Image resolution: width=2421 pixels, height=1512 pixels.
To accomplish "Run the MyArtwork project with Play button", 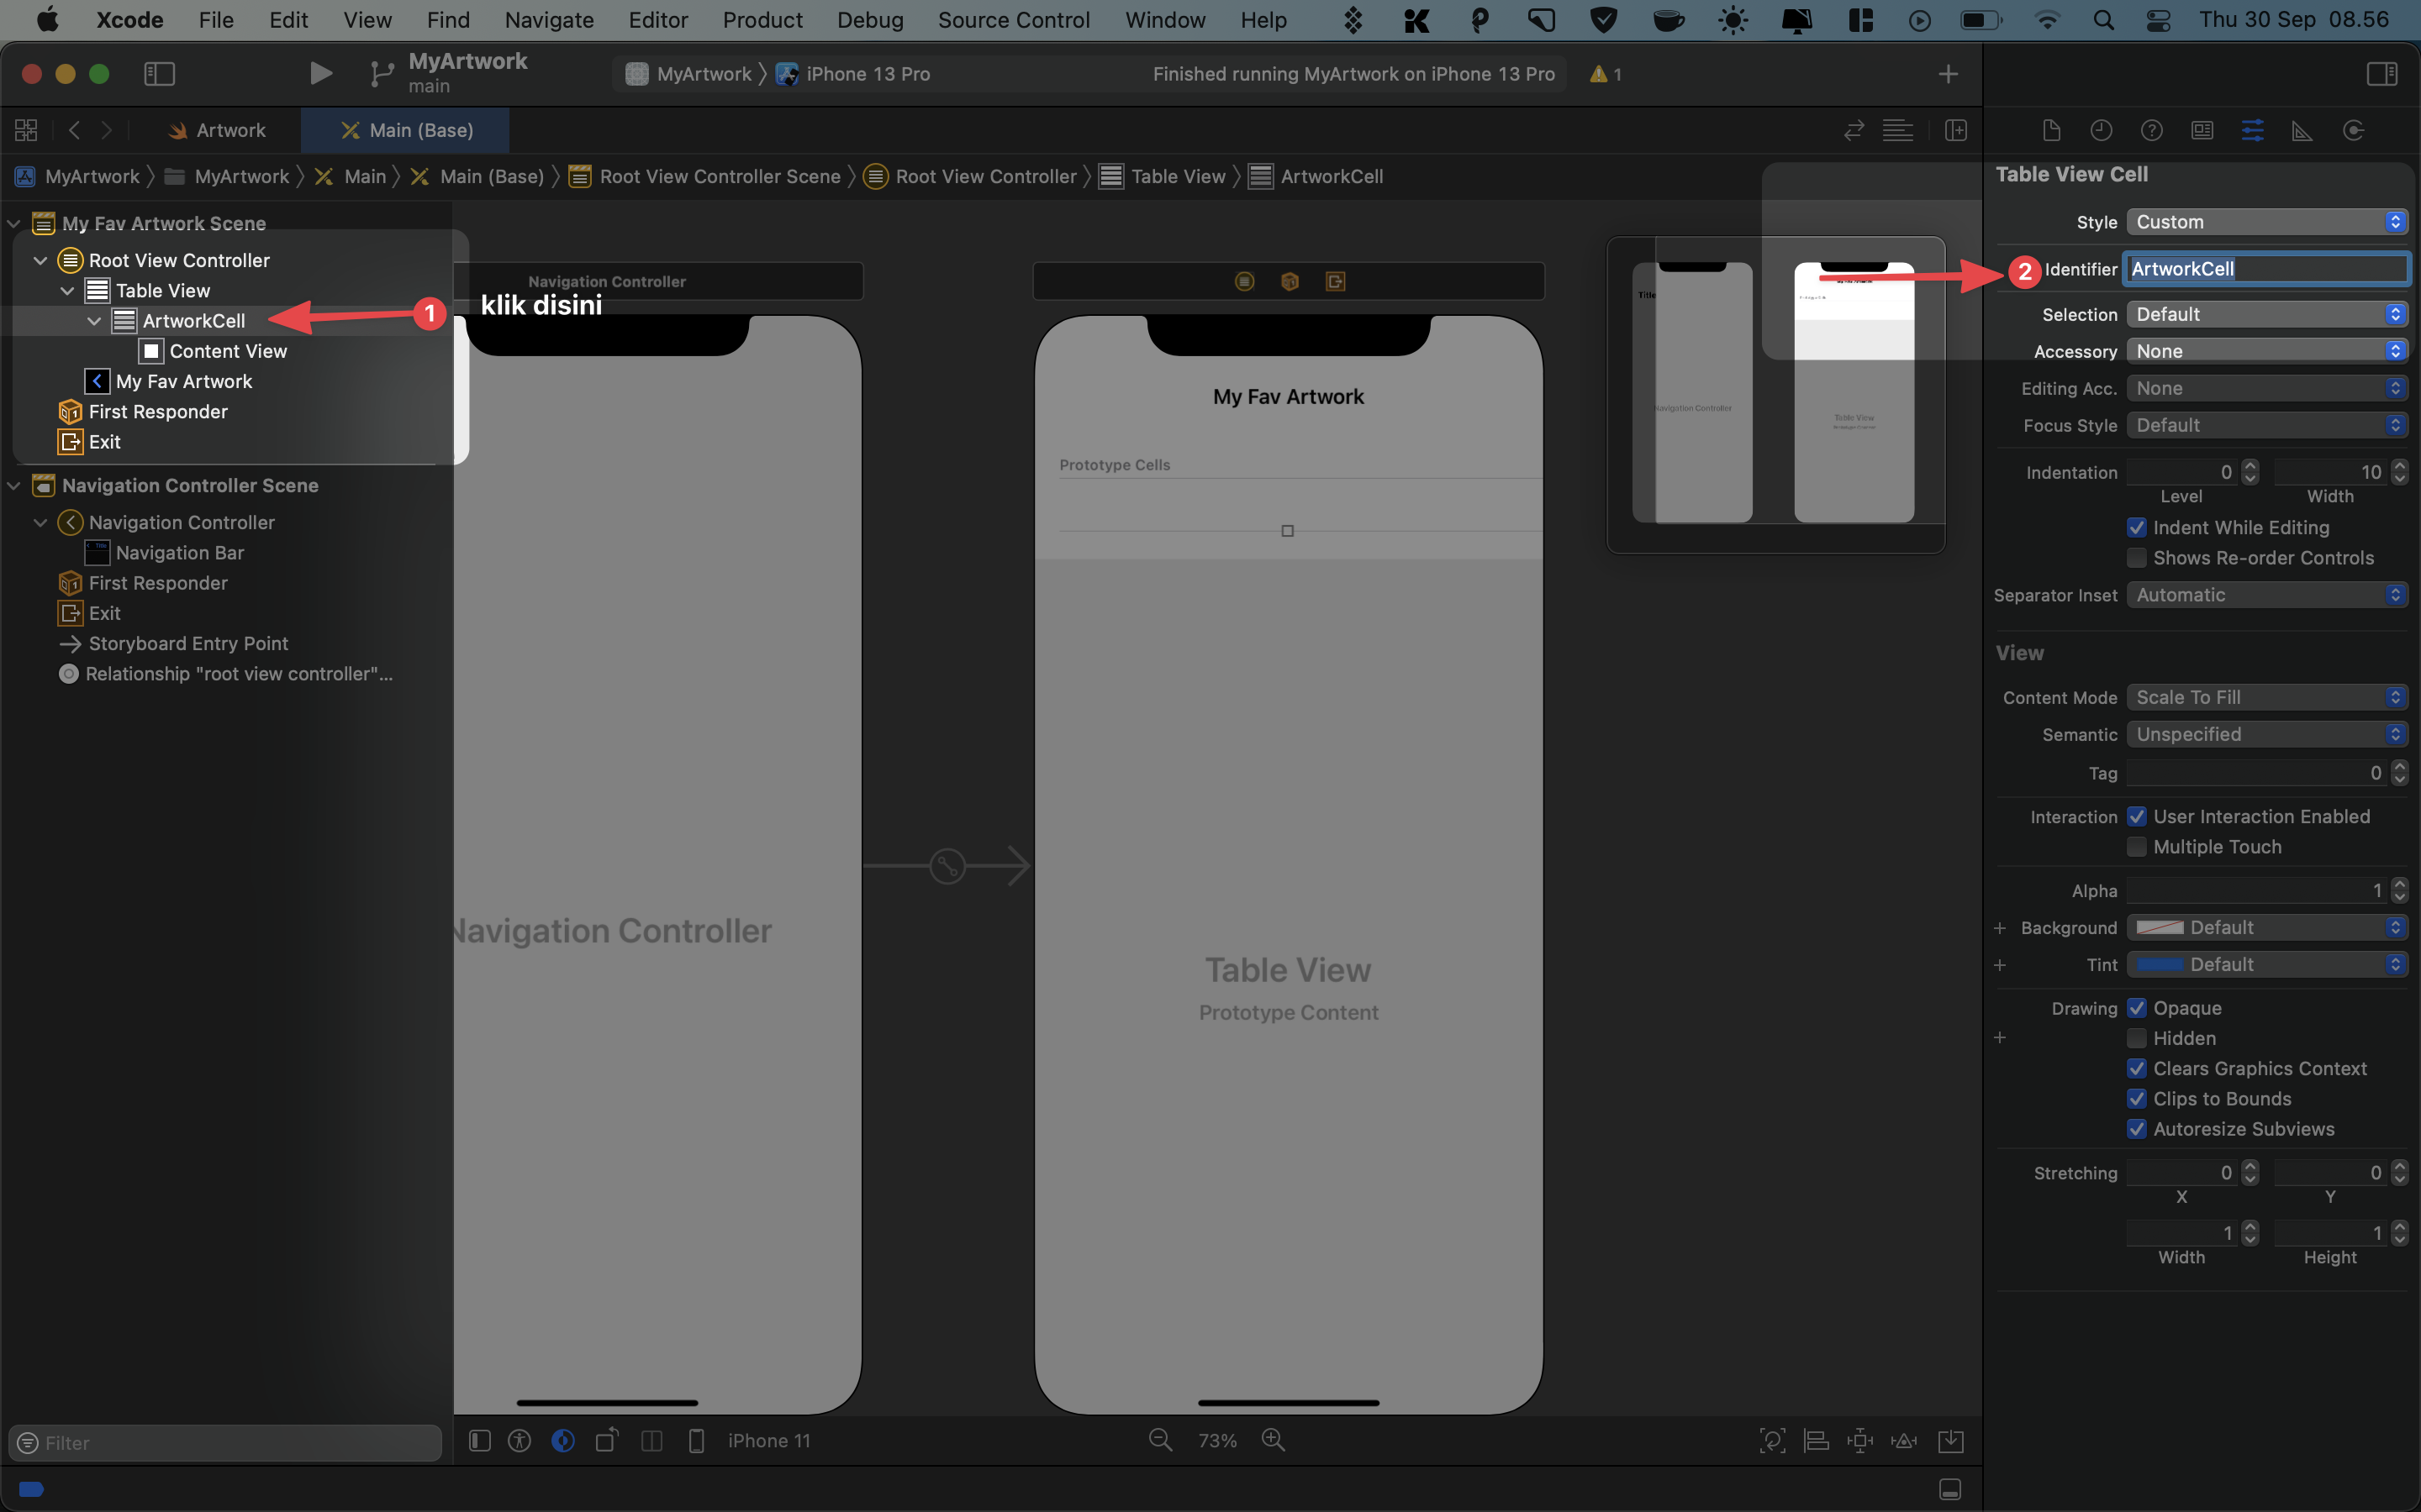I will pyautogui.click(x=320, y=73).
